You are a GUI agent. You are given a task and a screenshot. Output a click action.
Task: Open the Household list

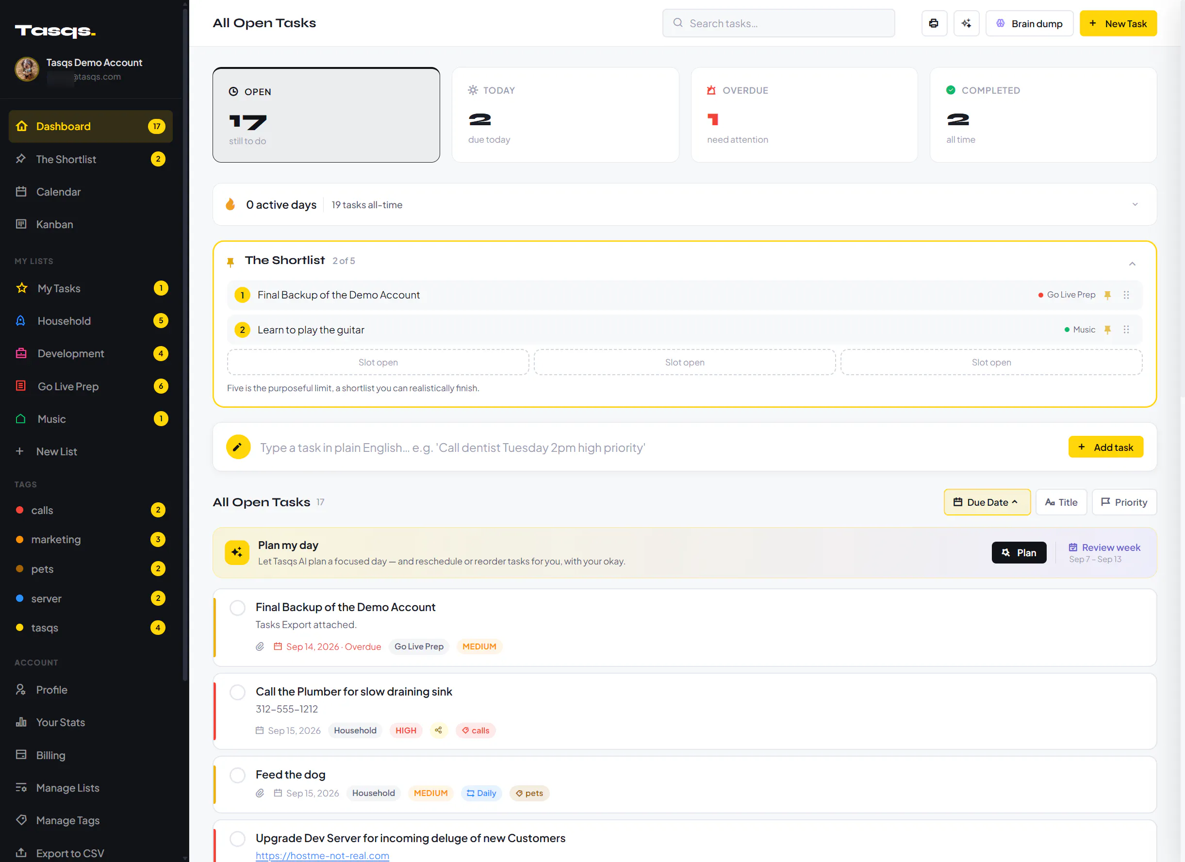(x=90, y=320)
